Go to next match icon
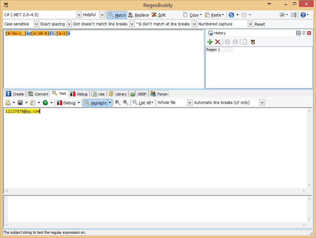316x238 pixels. point(125,103)
